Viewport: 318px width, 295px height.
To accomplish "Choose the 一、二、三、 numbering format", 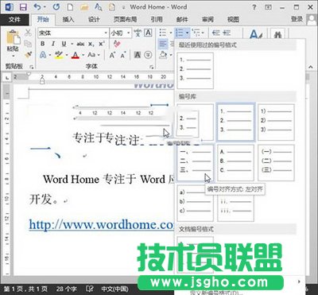I will point(195,162).
